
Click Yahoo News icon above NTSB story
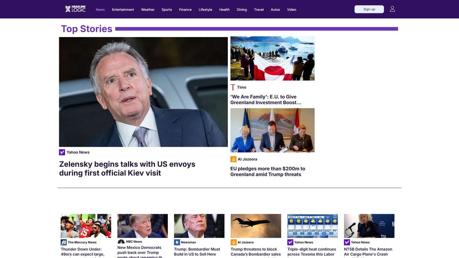347,242
